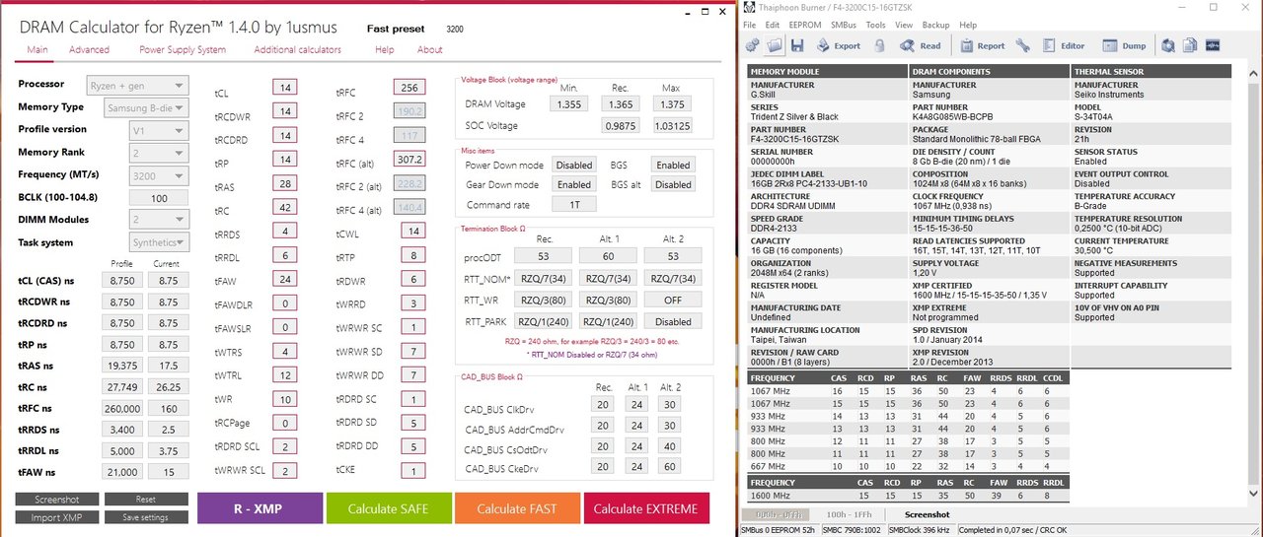Open the Processor dropdown
1263x537 pixels.
137,85
